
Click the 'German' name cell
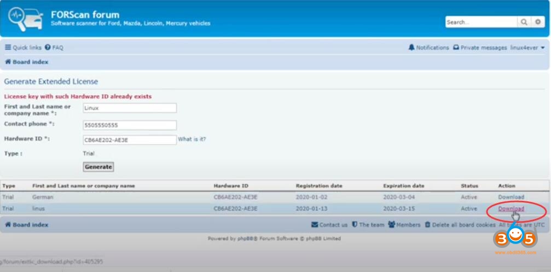pyautogui.click(x=43, y=197)
